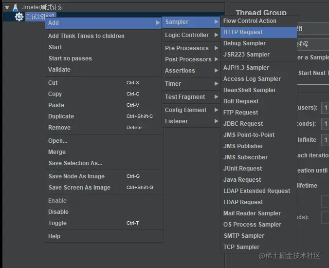Click the ramp-up seconds input field

coord(325,124)
